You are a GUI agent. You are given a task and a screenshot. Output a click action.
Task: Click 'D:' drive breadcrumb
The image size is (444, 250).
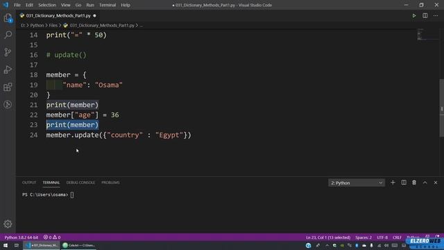(23, 25)
